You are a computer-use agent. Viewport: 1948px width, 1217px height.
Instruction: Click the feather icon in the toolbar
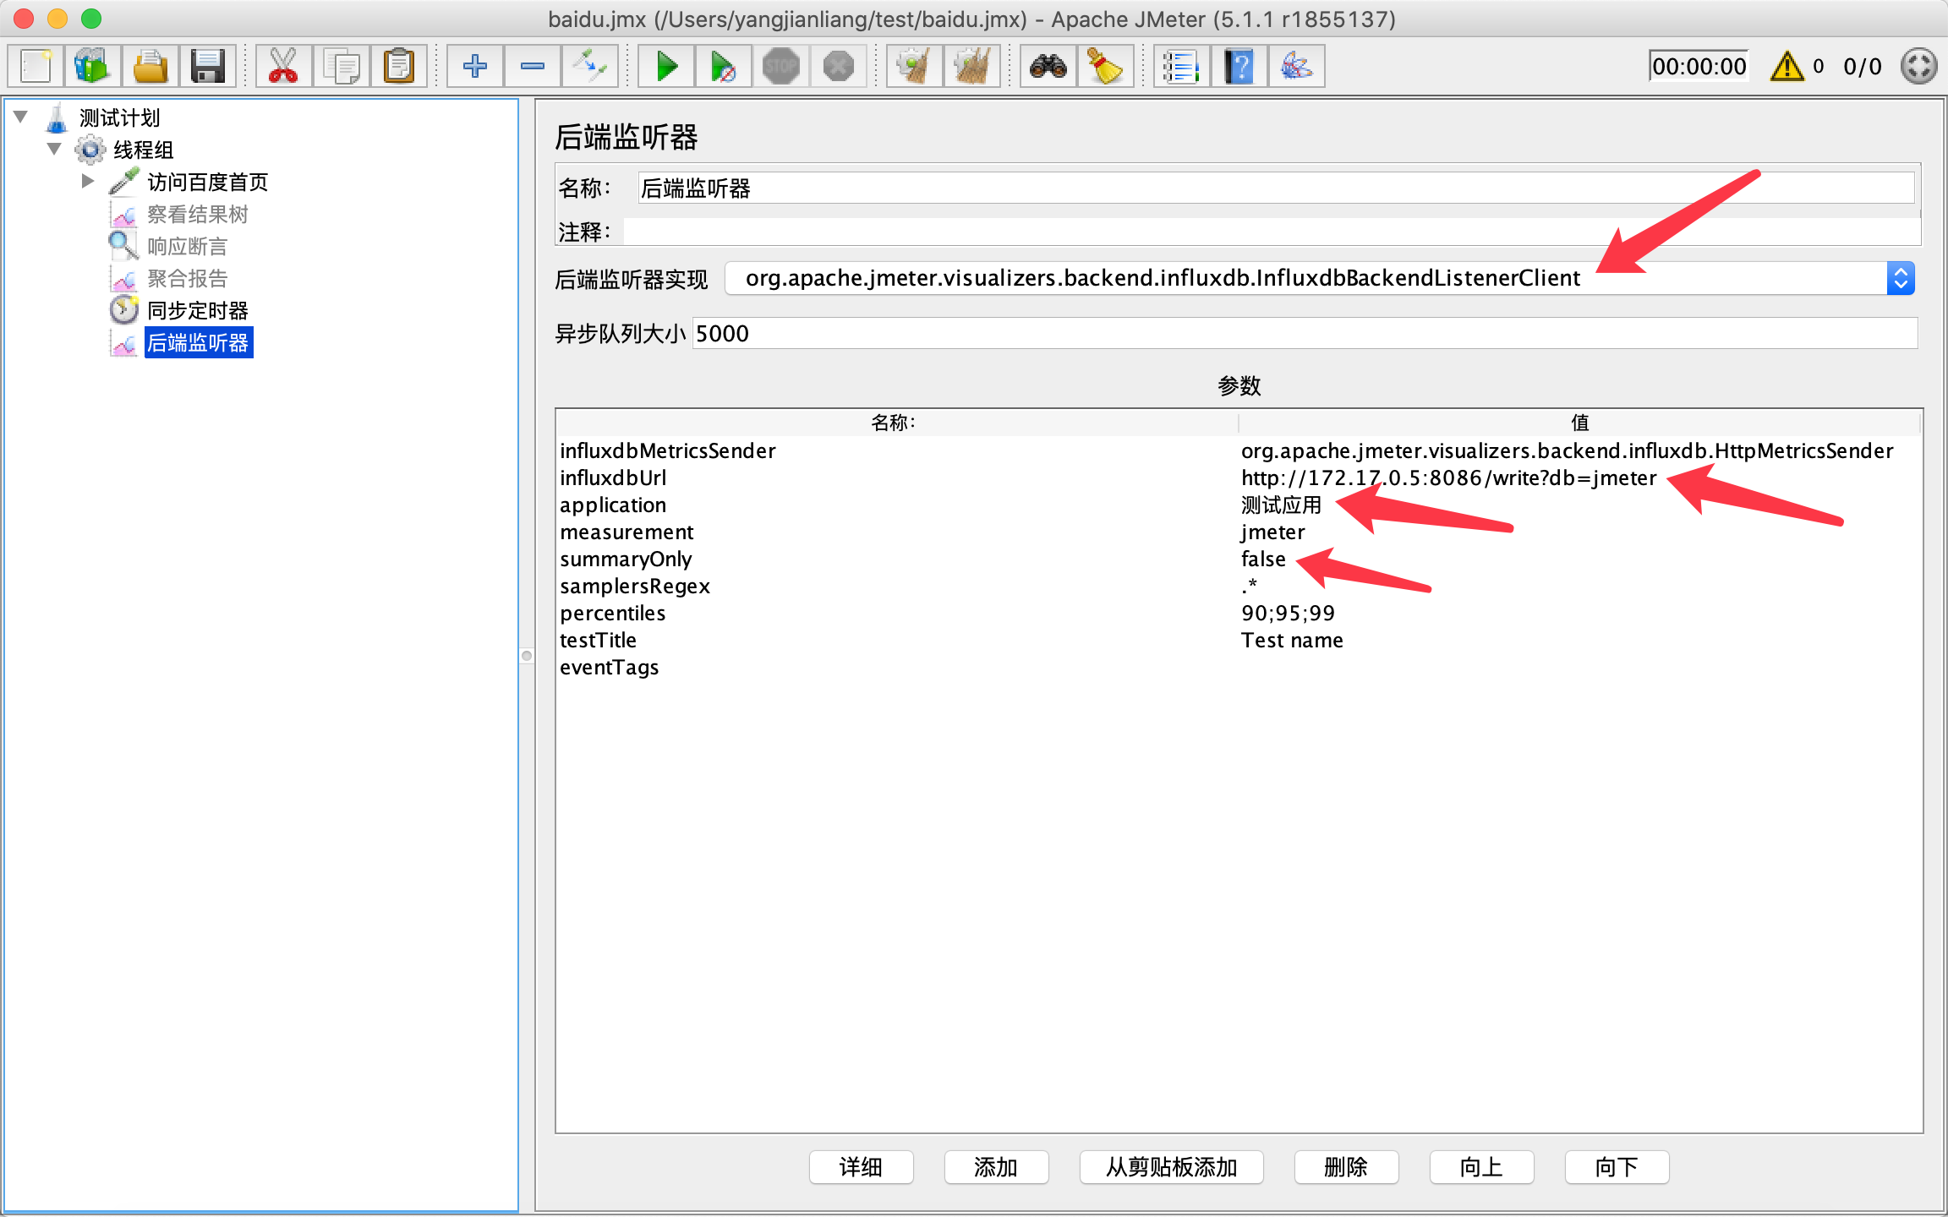1296,66
